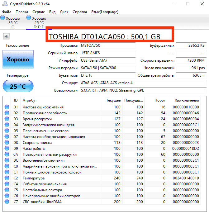Click the Хорошо health status button
Image resolution: width=209 pixels, height=214 pixels.
pos(18,59)
